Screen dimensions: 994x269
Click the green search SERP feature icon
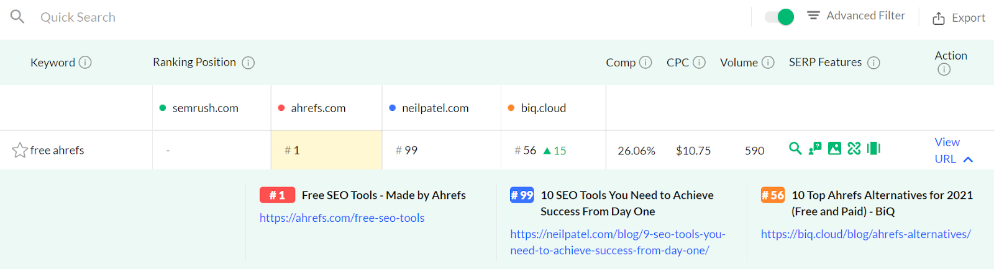tap(795, 148)
